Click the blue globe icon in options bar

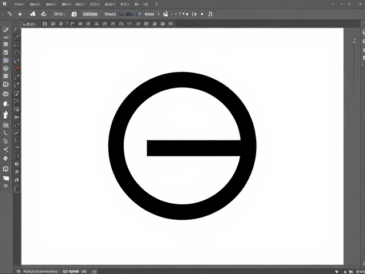(139, 14)
